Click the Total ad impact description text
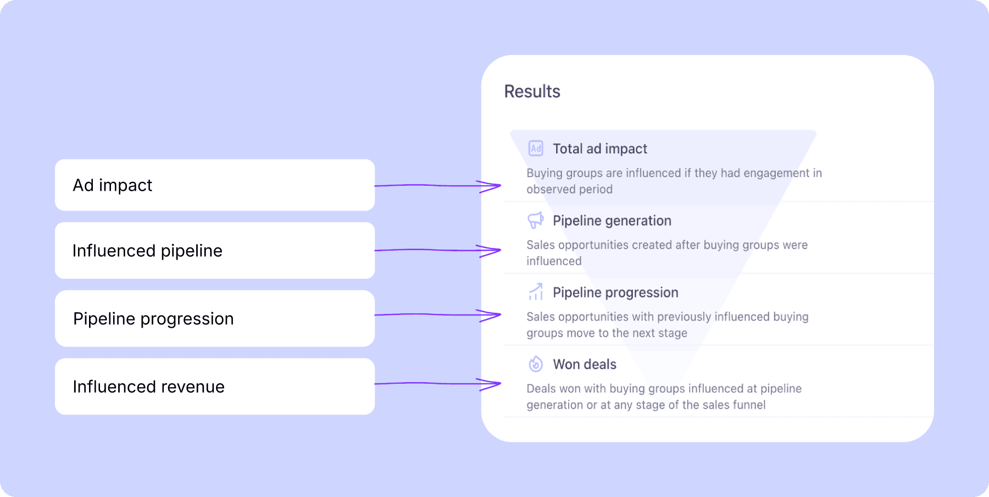This screenshot has height=497, width=989. 674,181
